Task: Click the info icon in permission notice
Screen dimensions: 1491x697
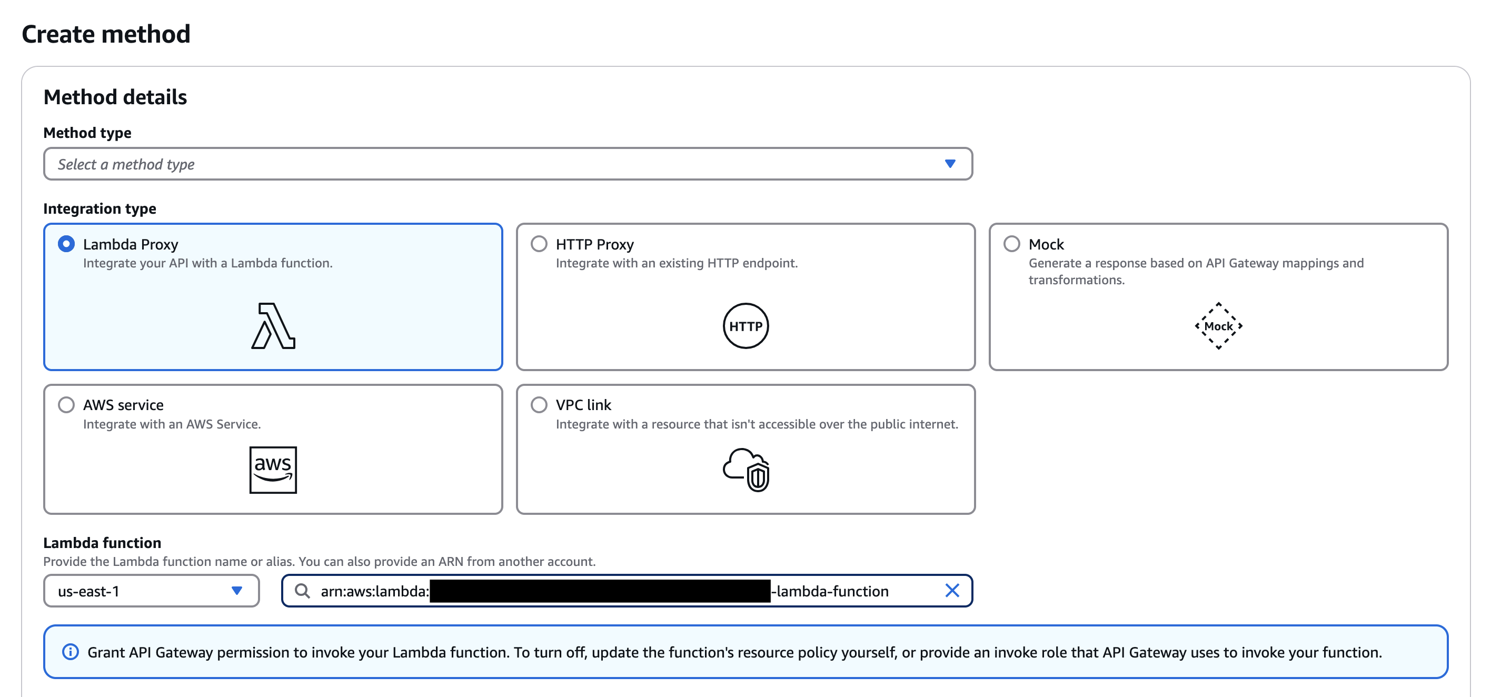Action: (x=70, y=652)
